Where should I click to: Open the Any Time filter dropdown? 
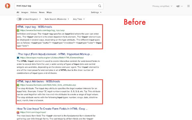tap(79, 19)
